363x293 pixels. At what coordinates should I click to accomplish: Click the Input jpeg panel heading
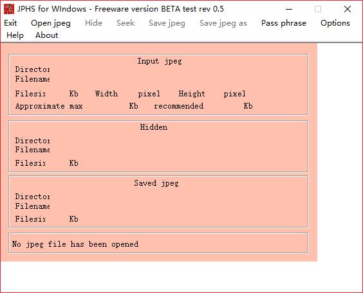coord(160,61)
